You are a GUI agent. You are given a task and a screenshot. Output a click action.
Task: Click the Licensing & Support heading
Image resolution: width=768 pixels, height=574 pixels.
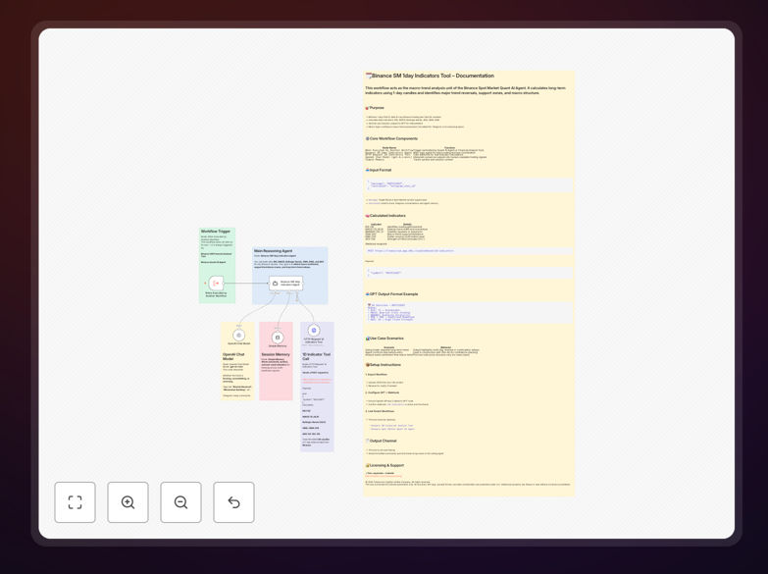click(384, 466)
